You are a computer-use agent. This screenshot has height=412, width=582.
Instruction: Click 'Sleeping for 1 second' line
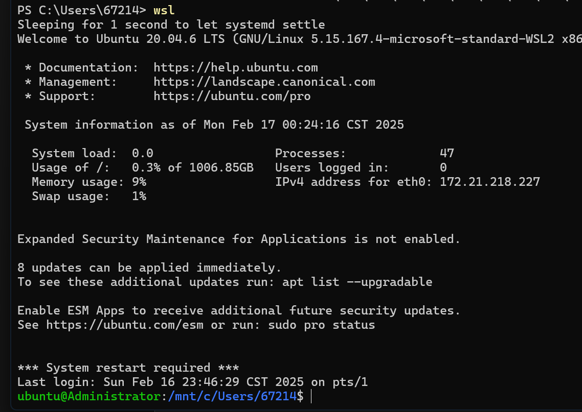coord(171,25)
